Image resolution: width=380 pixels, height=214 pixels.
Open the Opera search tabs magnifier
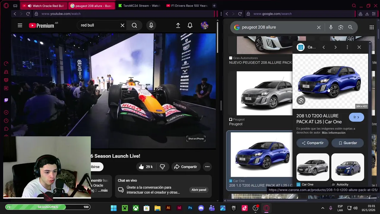tap(354, 6)
